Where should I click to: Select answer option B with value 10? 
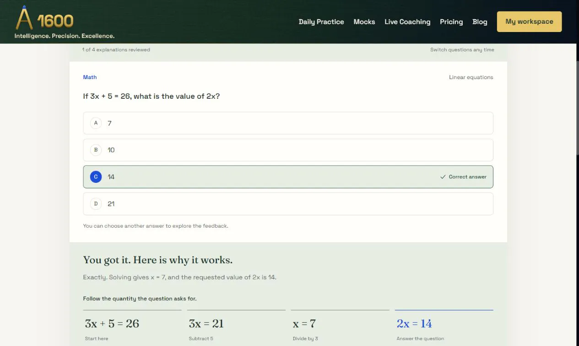point(288,150)
